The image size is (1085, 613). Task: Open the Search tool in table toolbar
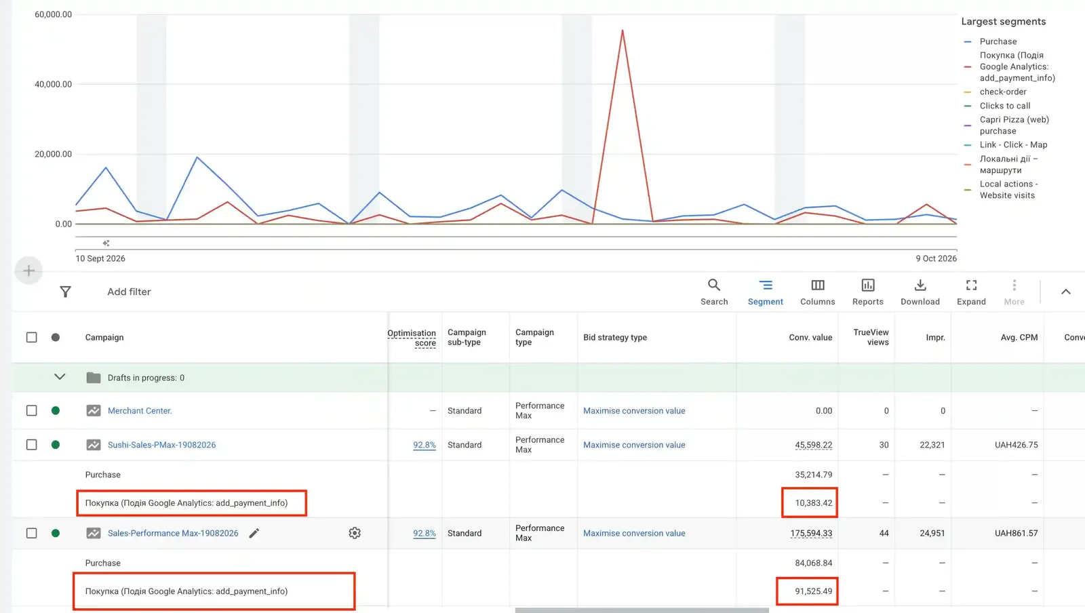[x=714, y=292]
